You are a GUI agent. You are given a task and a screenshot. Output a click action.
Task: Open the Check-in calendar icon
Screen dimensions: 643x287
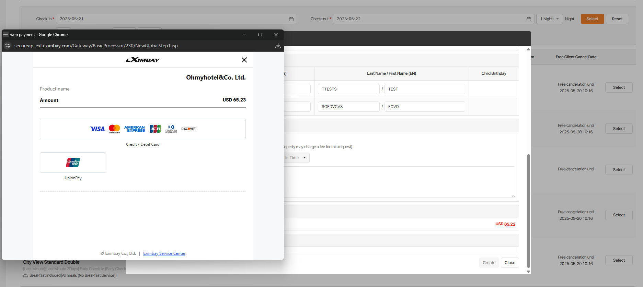tap(291, 19)
